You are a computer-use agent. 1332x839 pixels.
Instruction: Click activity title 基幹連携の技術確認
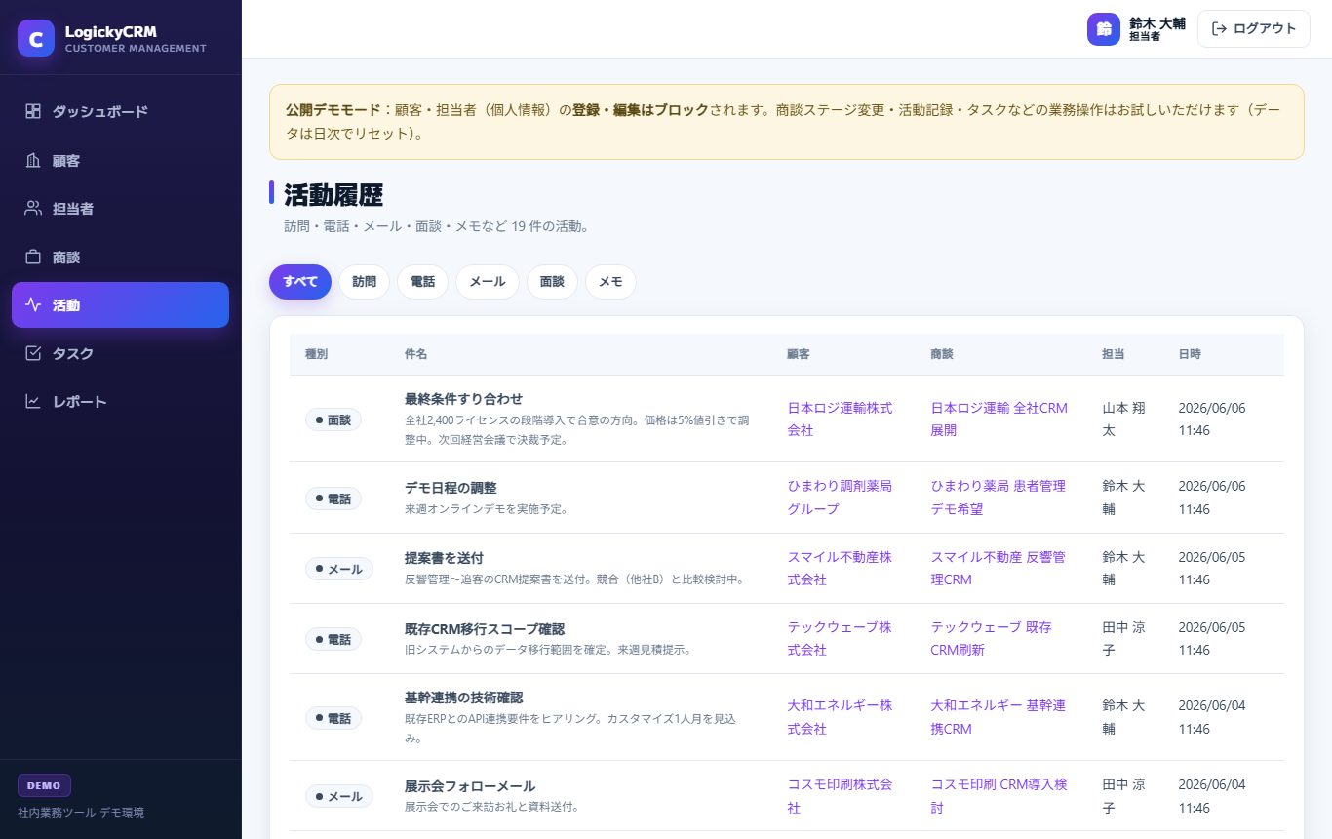464,698
